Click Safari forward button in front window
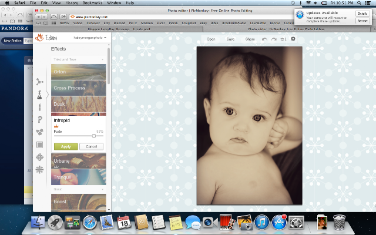 45,17
